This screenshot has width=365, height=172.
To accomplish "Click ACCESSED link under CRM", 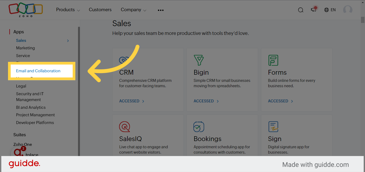I will (132, 101).
